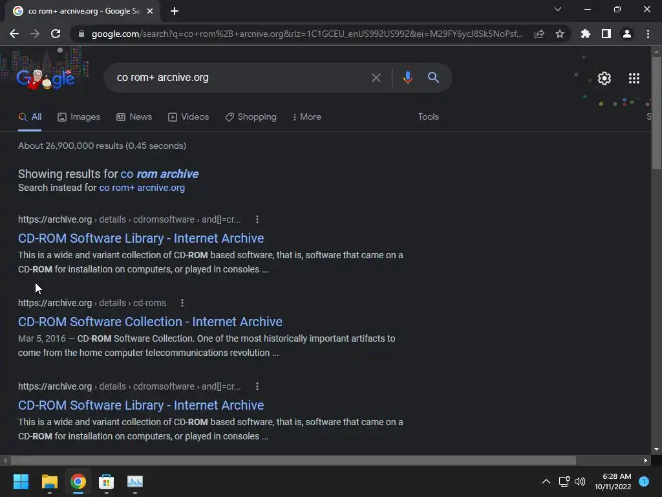Open the monitor app in taskbar

pos(135,481)
